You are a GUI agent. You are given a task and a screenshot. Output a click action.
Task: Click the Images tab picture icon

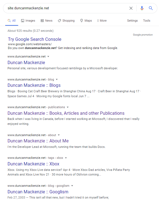(x=23, y=21)
